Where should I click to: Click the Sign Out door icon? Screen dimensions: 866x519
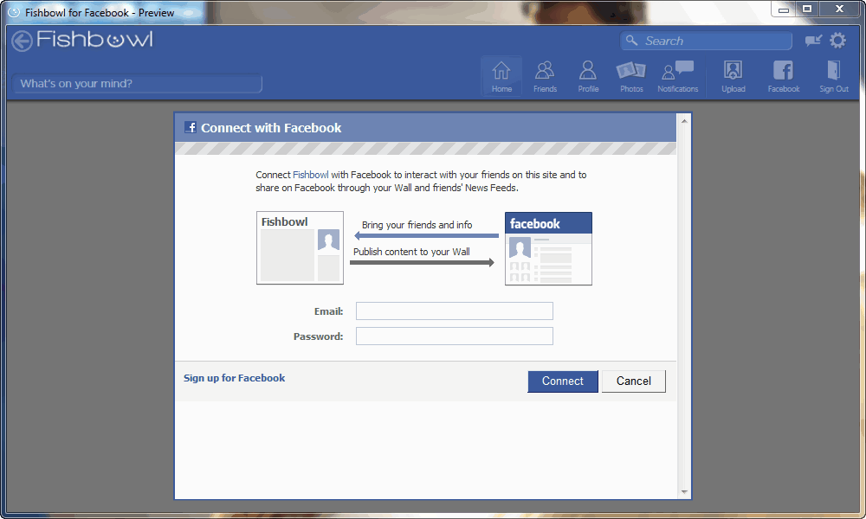point(834,76)
